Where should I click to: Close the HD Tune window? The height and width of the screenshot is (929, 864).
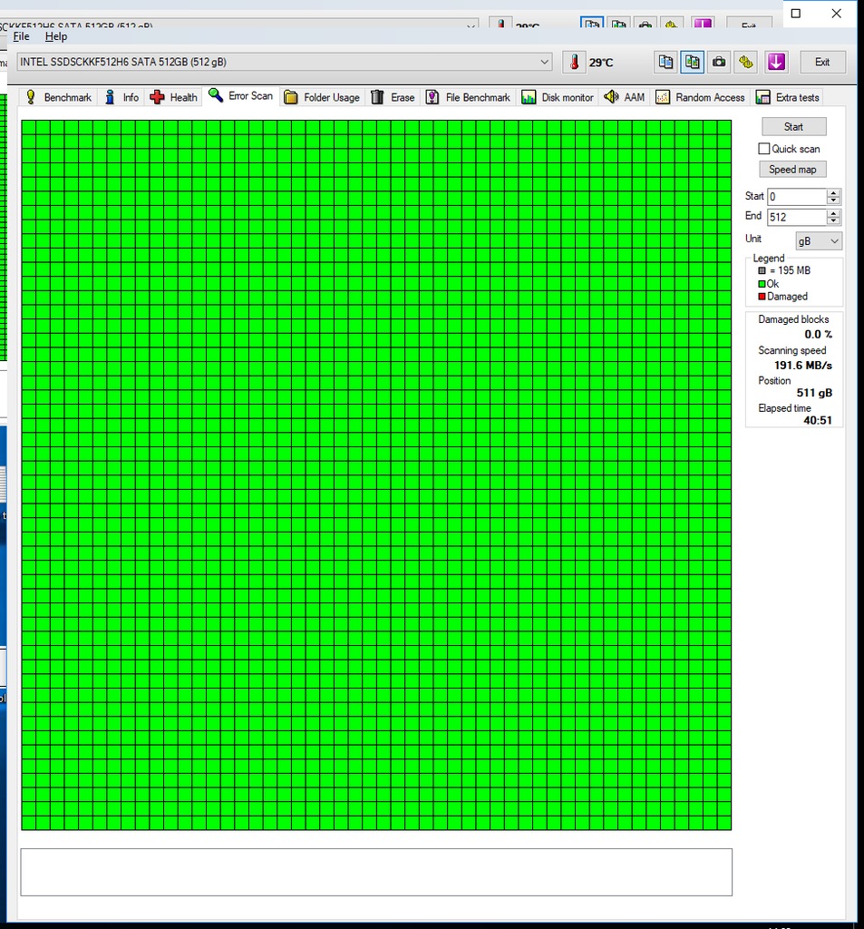[836, 13]
